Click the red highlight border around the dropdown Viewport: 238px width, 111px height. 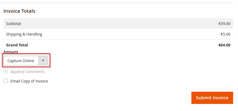click(26, 53)
